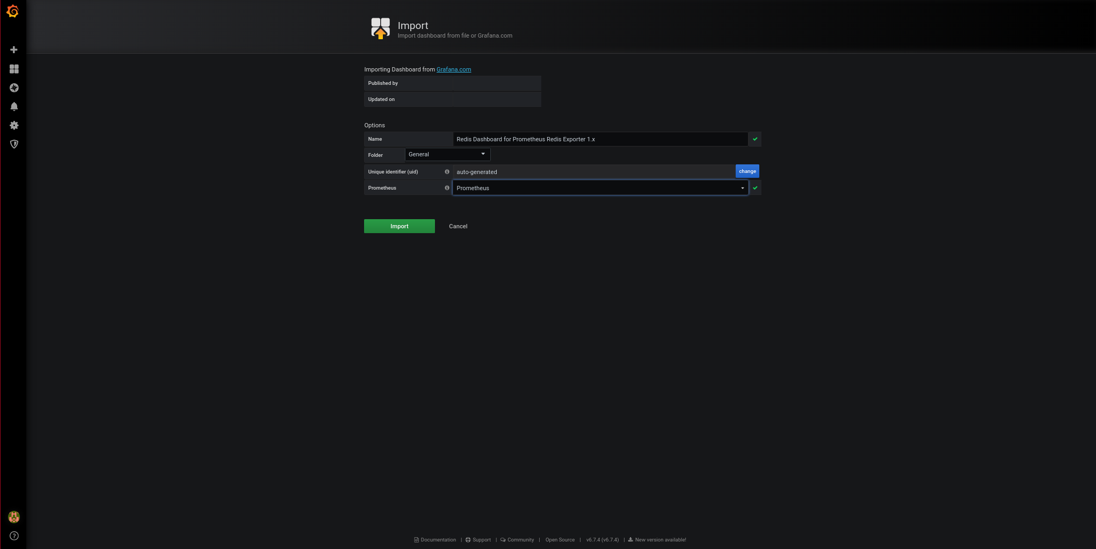
Task: Click the user avatar icon
Action: (14, 517)
